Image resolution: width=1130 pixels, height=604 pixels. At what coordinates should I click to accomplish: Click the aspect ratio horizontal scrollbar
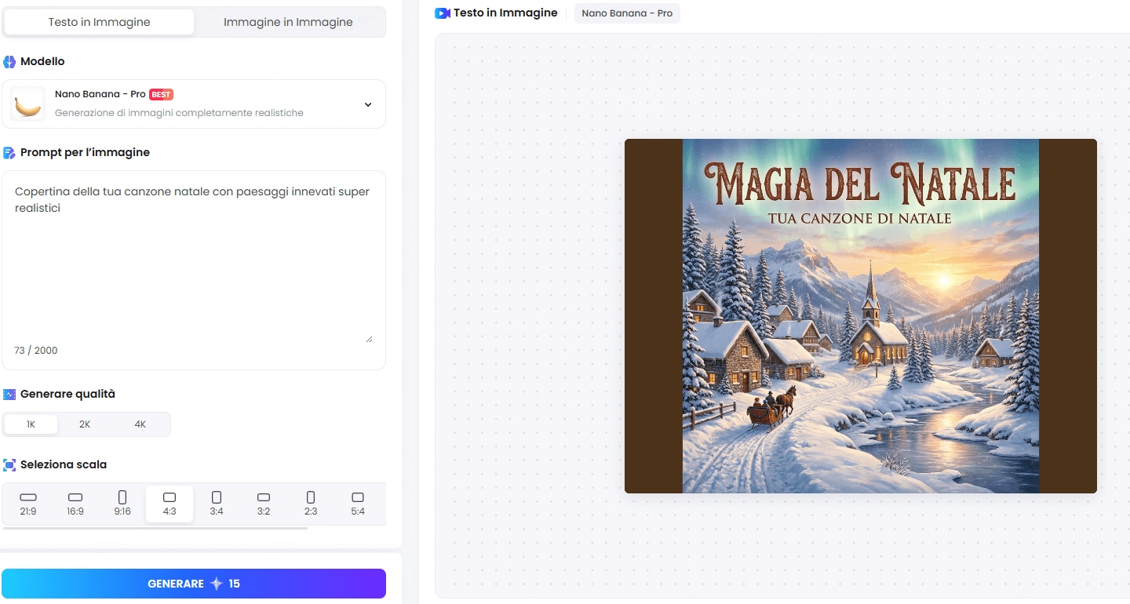154,529
